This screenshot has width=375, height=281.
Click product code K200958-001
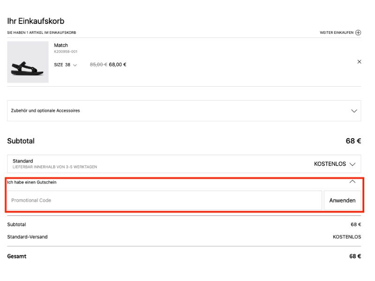pos(66,52)
